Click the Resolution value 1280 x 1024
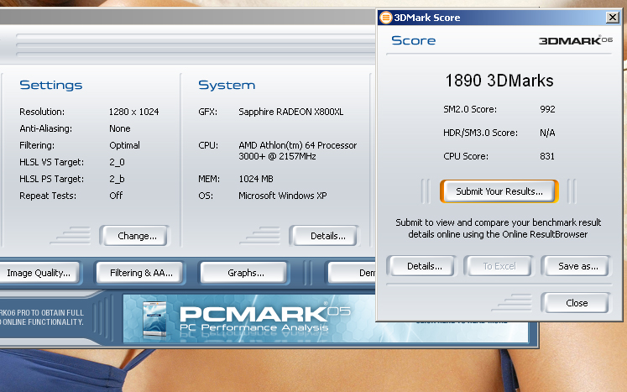Screen dimensions: 627x392 tap(134, 112)
